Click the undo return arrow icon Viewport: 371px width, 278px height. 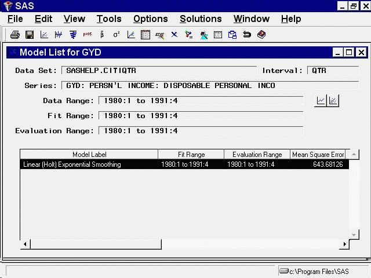pyautogui.click(x=247, y=35)
